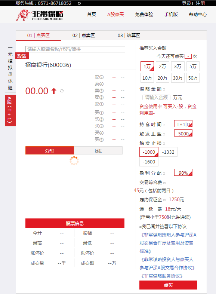Click the help icon next to 盈利分配
The width and height of the screenshot is (216, 294).
[x=164, y=174]
